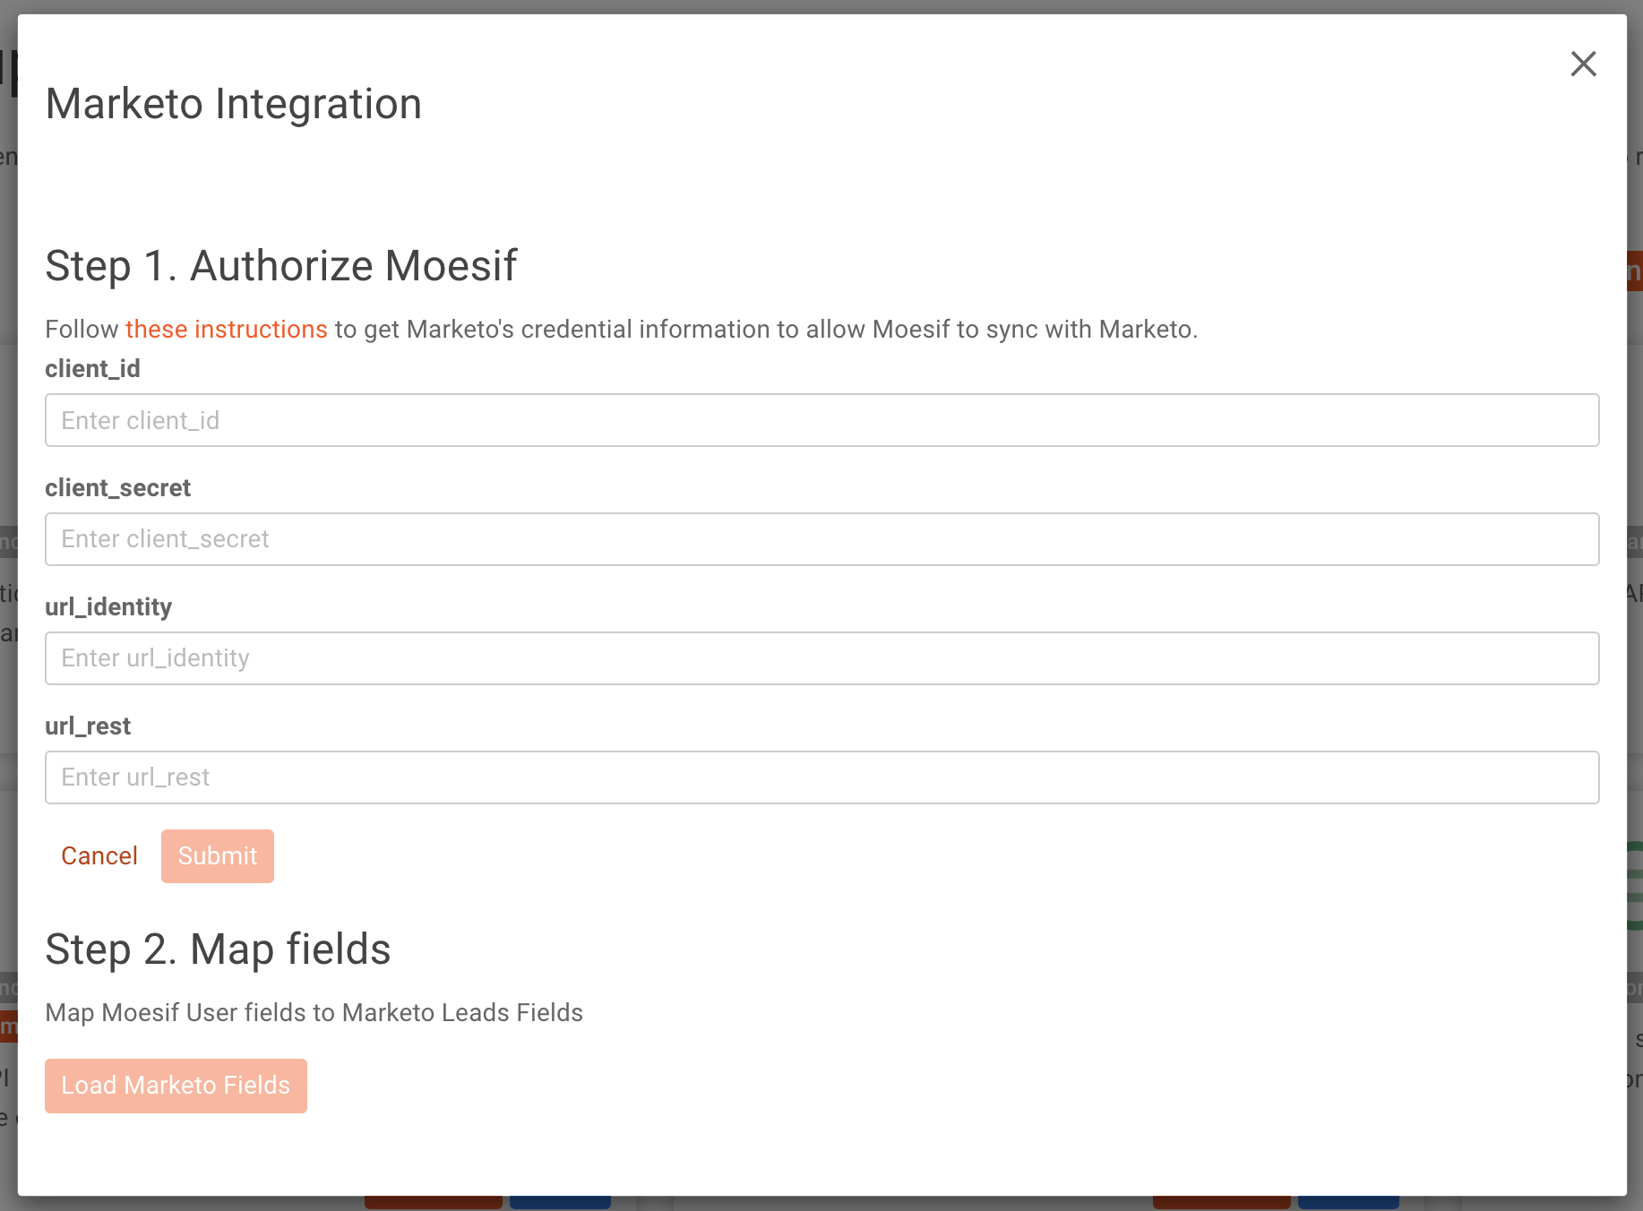Click the Marketo Integration dialog title
The image size is (1643, 1211).
click(233, 104)
